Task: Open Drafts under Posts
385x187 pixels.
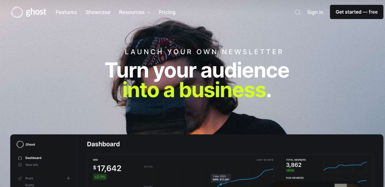Action: point(30,185)
